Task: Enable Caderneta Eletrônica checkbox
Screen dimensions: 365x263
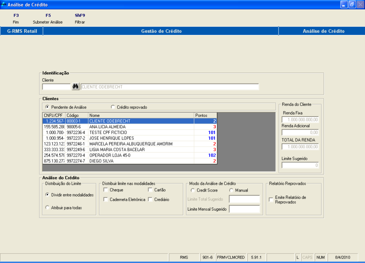Action: [x=106, y=200]
